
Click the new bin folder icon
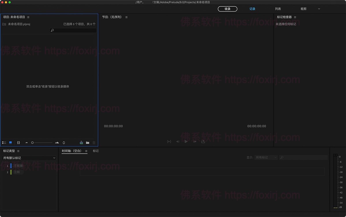(88, 143)
